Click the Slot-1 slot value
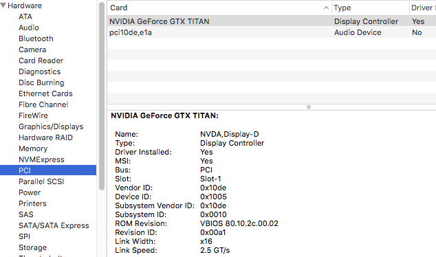The height and width of the screenshot is (257, 436). 210,179
